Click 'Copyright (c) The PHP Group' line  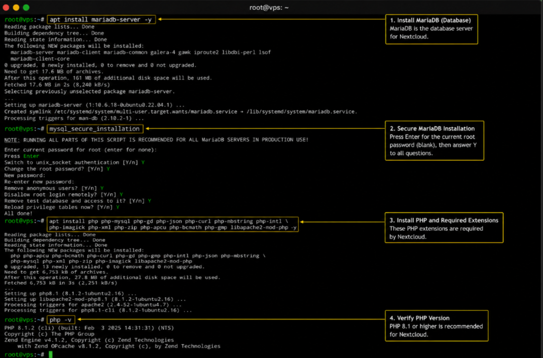click(49, 334)
